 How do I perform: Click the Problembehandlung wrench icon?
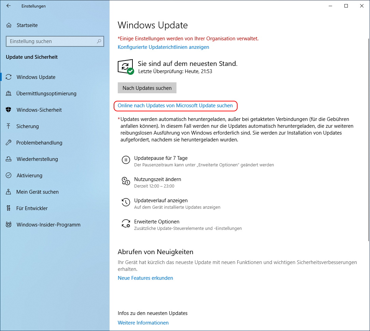coord(9,142)
